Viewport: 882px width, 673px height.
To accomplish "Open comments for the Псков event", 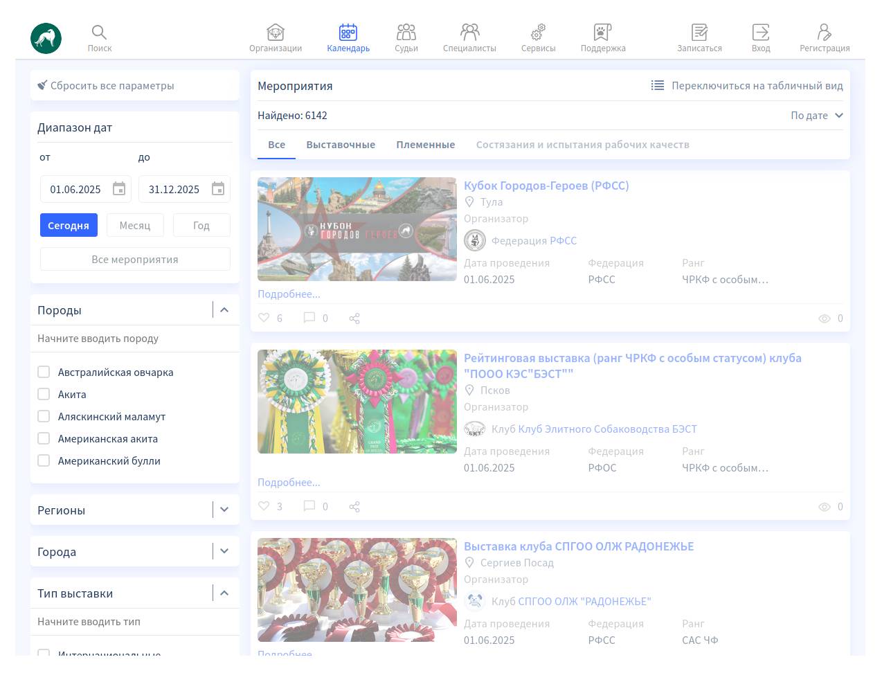I will coord(309,506).
